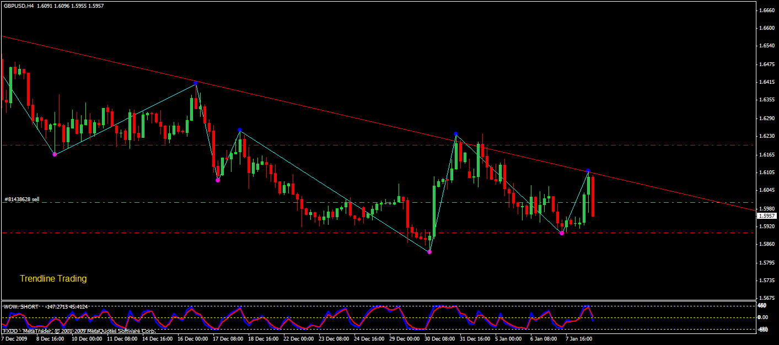
Task: Select the 7 Jan 16:00 time label
Action: point(579,339)
